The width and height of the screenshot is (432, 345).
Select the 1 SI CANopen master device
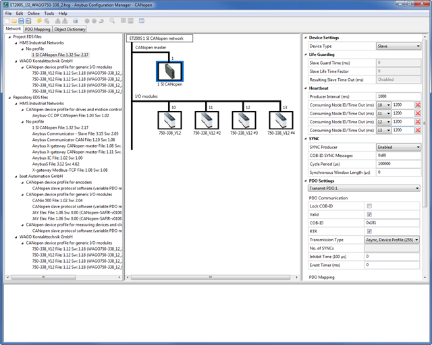169,71
